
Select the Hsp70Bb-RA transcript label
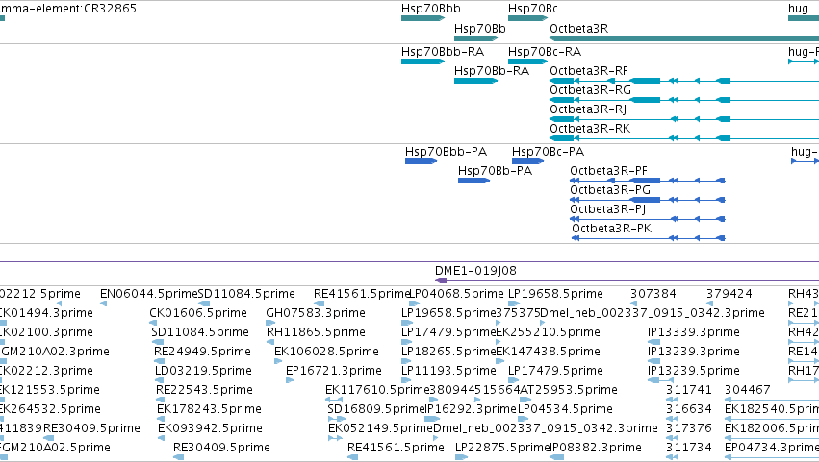pyautogui.click(x=492, y=71)
